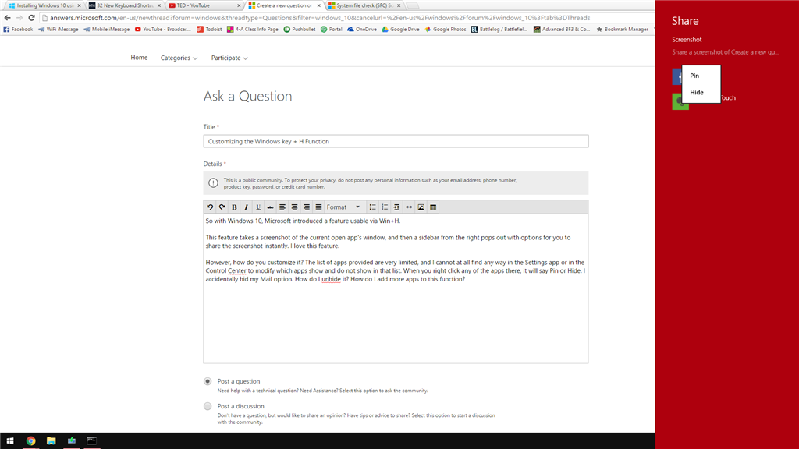799x449 pixels.
Task: Choose Pin from the context menu
Action: 701,76
